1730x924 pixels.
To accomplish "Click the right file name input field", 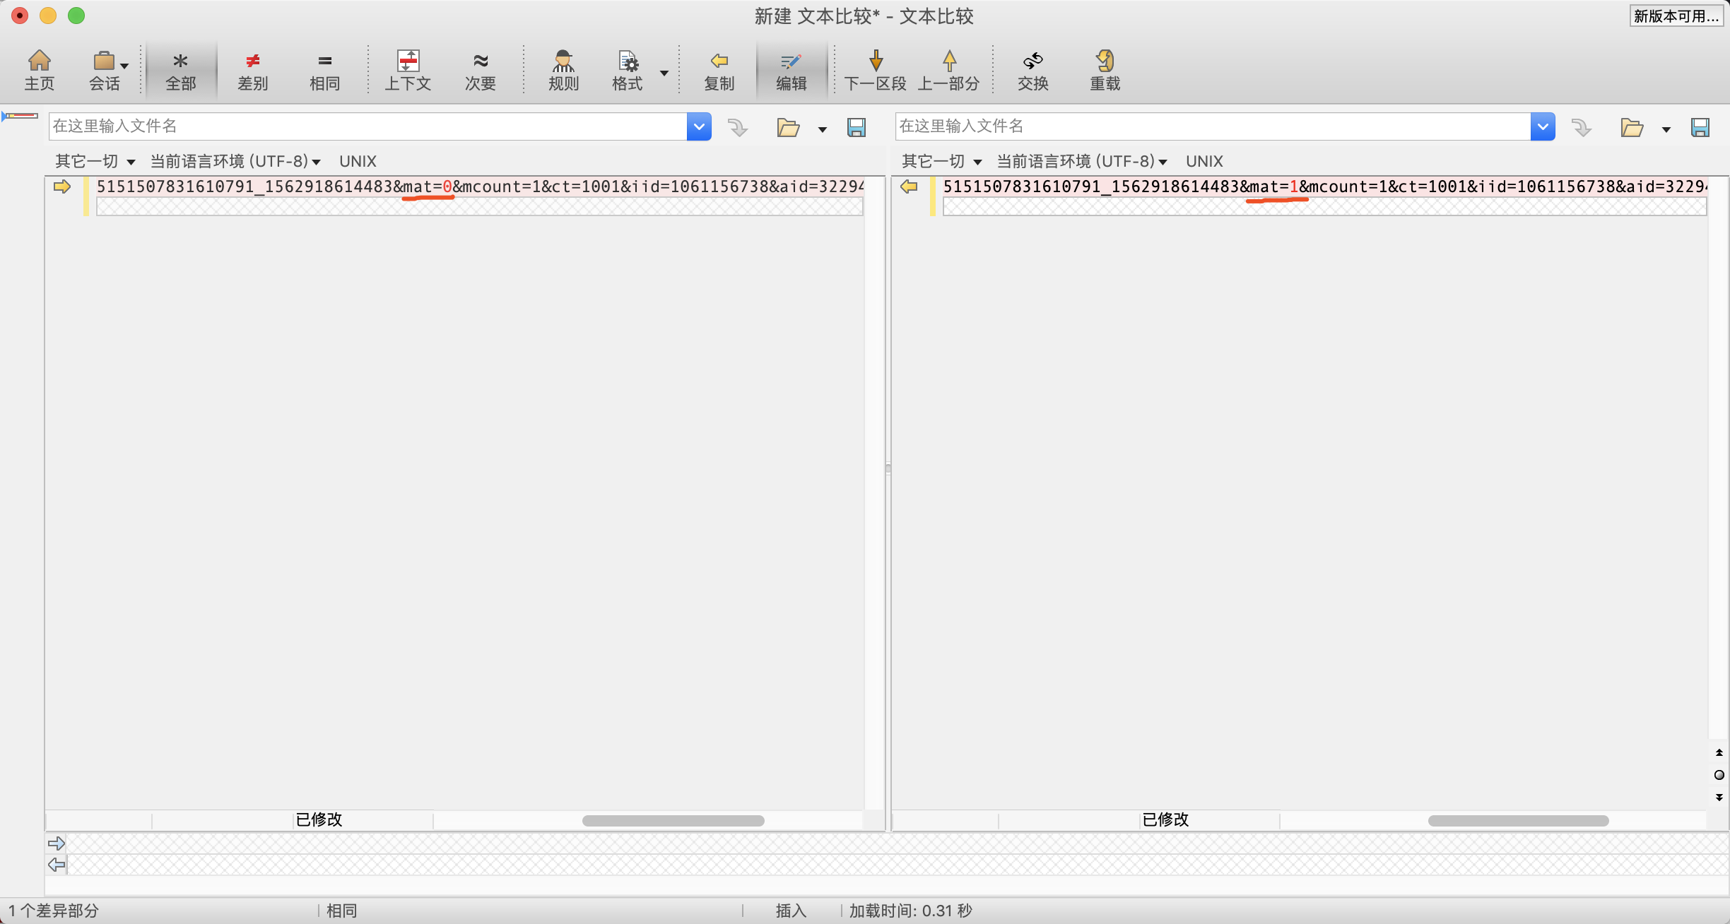I will point(1213,126).
